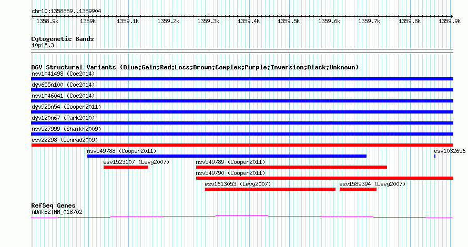Image resolution: width=468 pixels, height=247 pixels.
Task: Click the RefSeq Genes track title
Action: click(x=53, y=205)
